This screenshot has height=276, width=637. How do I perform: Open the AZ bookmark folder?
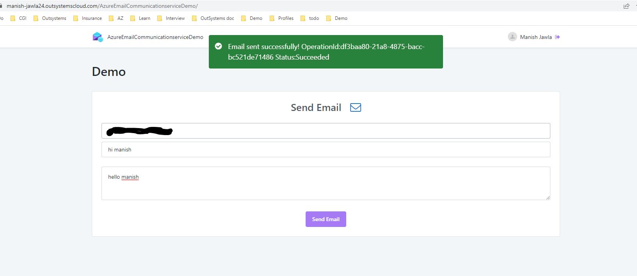[x=116, y=18]
